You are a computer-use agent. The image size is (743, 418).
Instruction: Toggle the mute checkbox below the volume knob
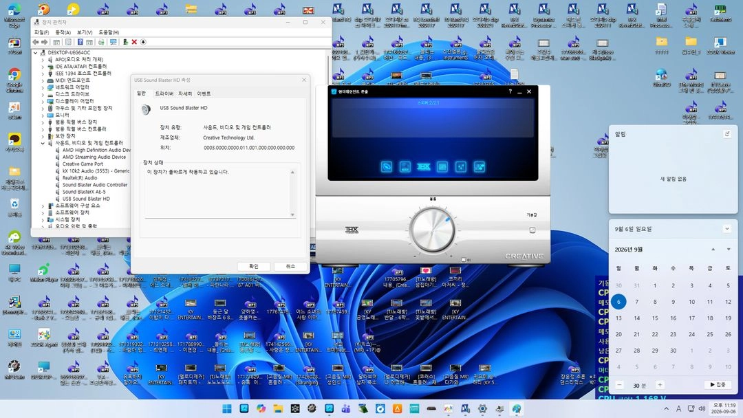[x=464, y=260]
